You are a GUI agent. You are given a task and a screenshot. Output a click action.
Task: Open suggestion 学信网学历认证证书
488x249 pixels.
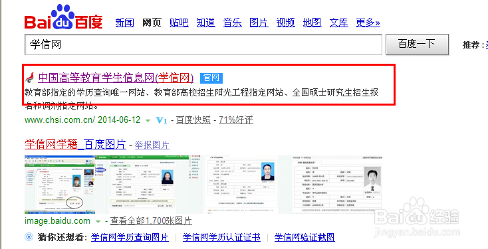coord(221,238)
